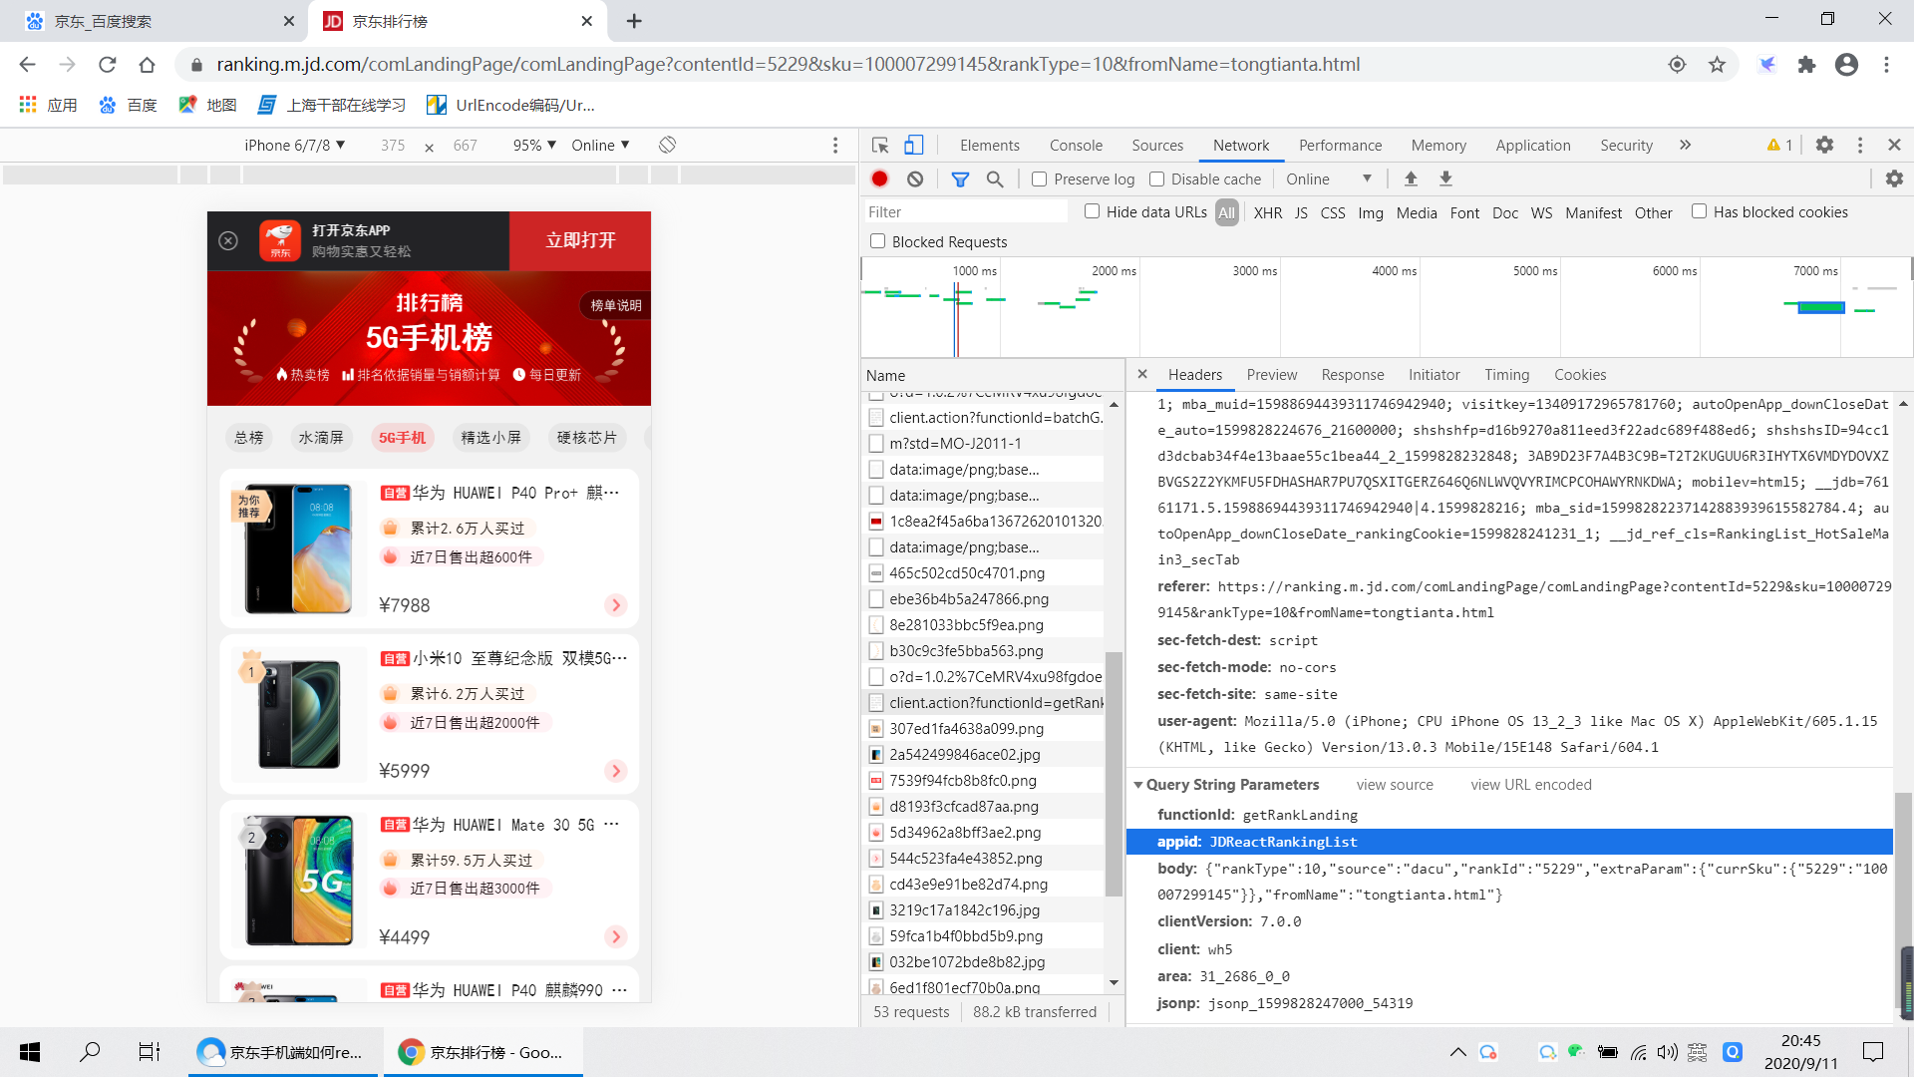Click the location access icon in address bar
This screenshot has width=1914, height=1077.
coord(1677,65)
